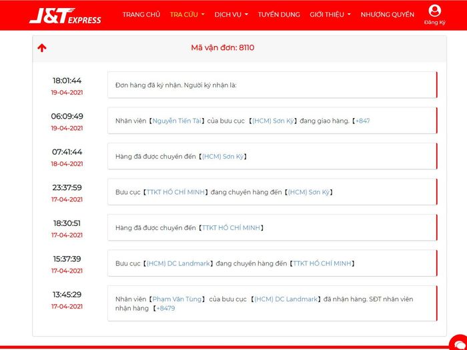Click (HCM) Sơn Kỳ in the 23:37:59 row

[x=308, y=192]
